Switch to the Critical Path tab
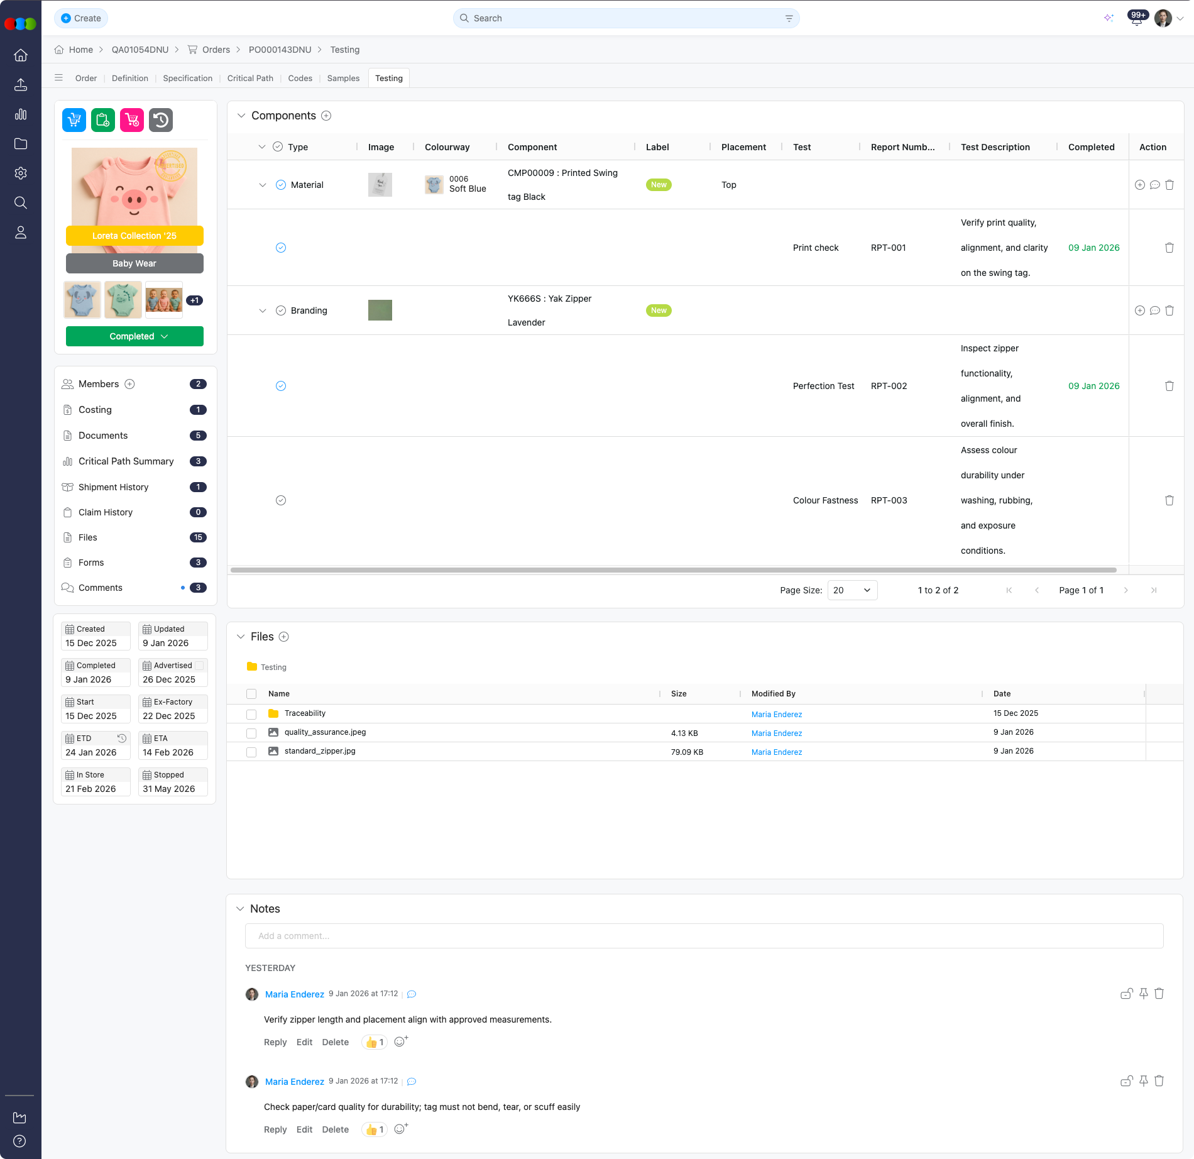 pyautogui.click(x=249, y=79)
